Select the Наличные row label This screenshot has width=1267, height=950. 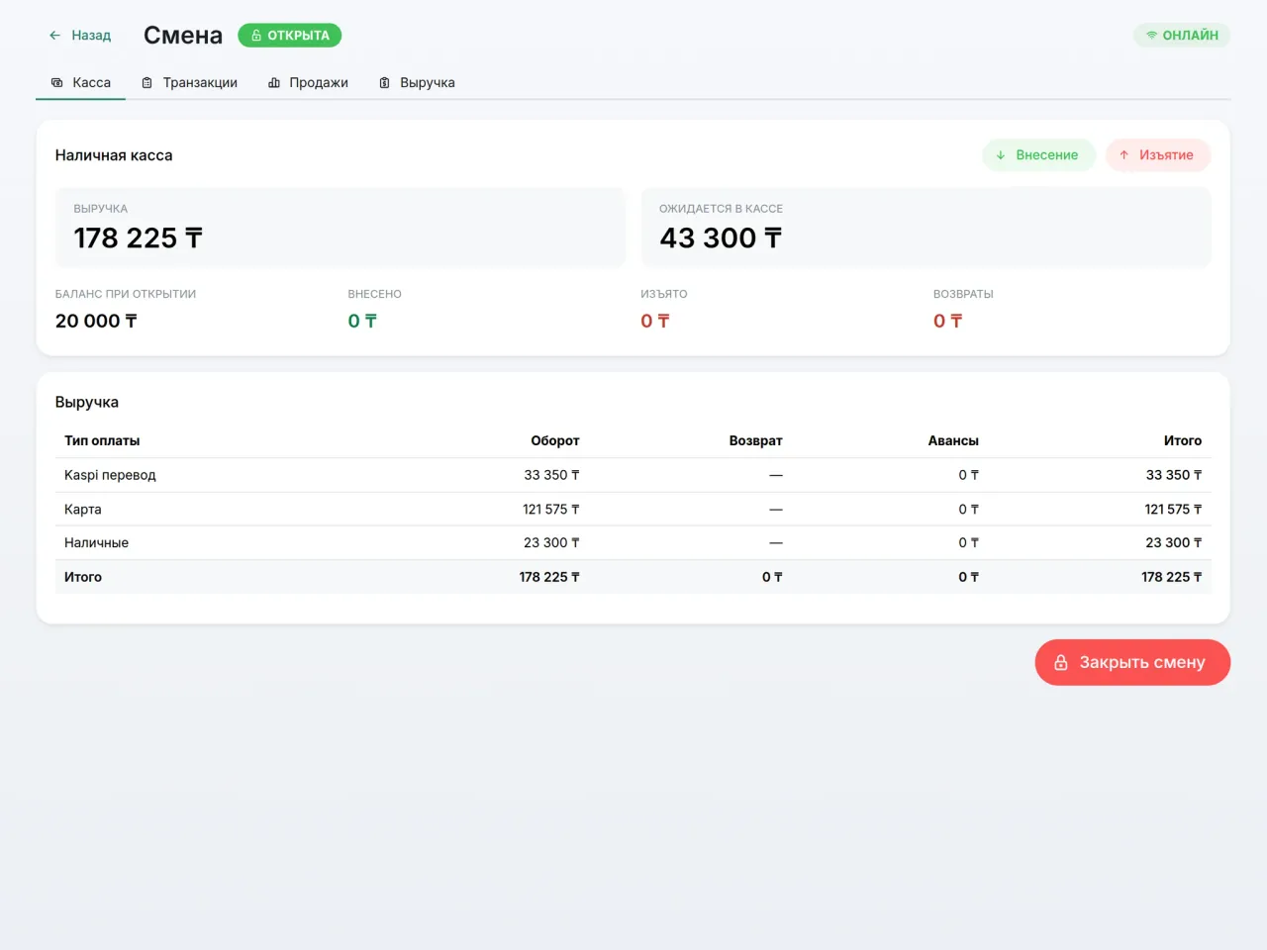96,543
